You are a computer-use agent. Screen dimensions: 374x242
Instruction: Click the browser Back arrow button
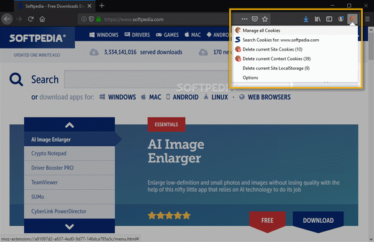(x=7, y=19)
